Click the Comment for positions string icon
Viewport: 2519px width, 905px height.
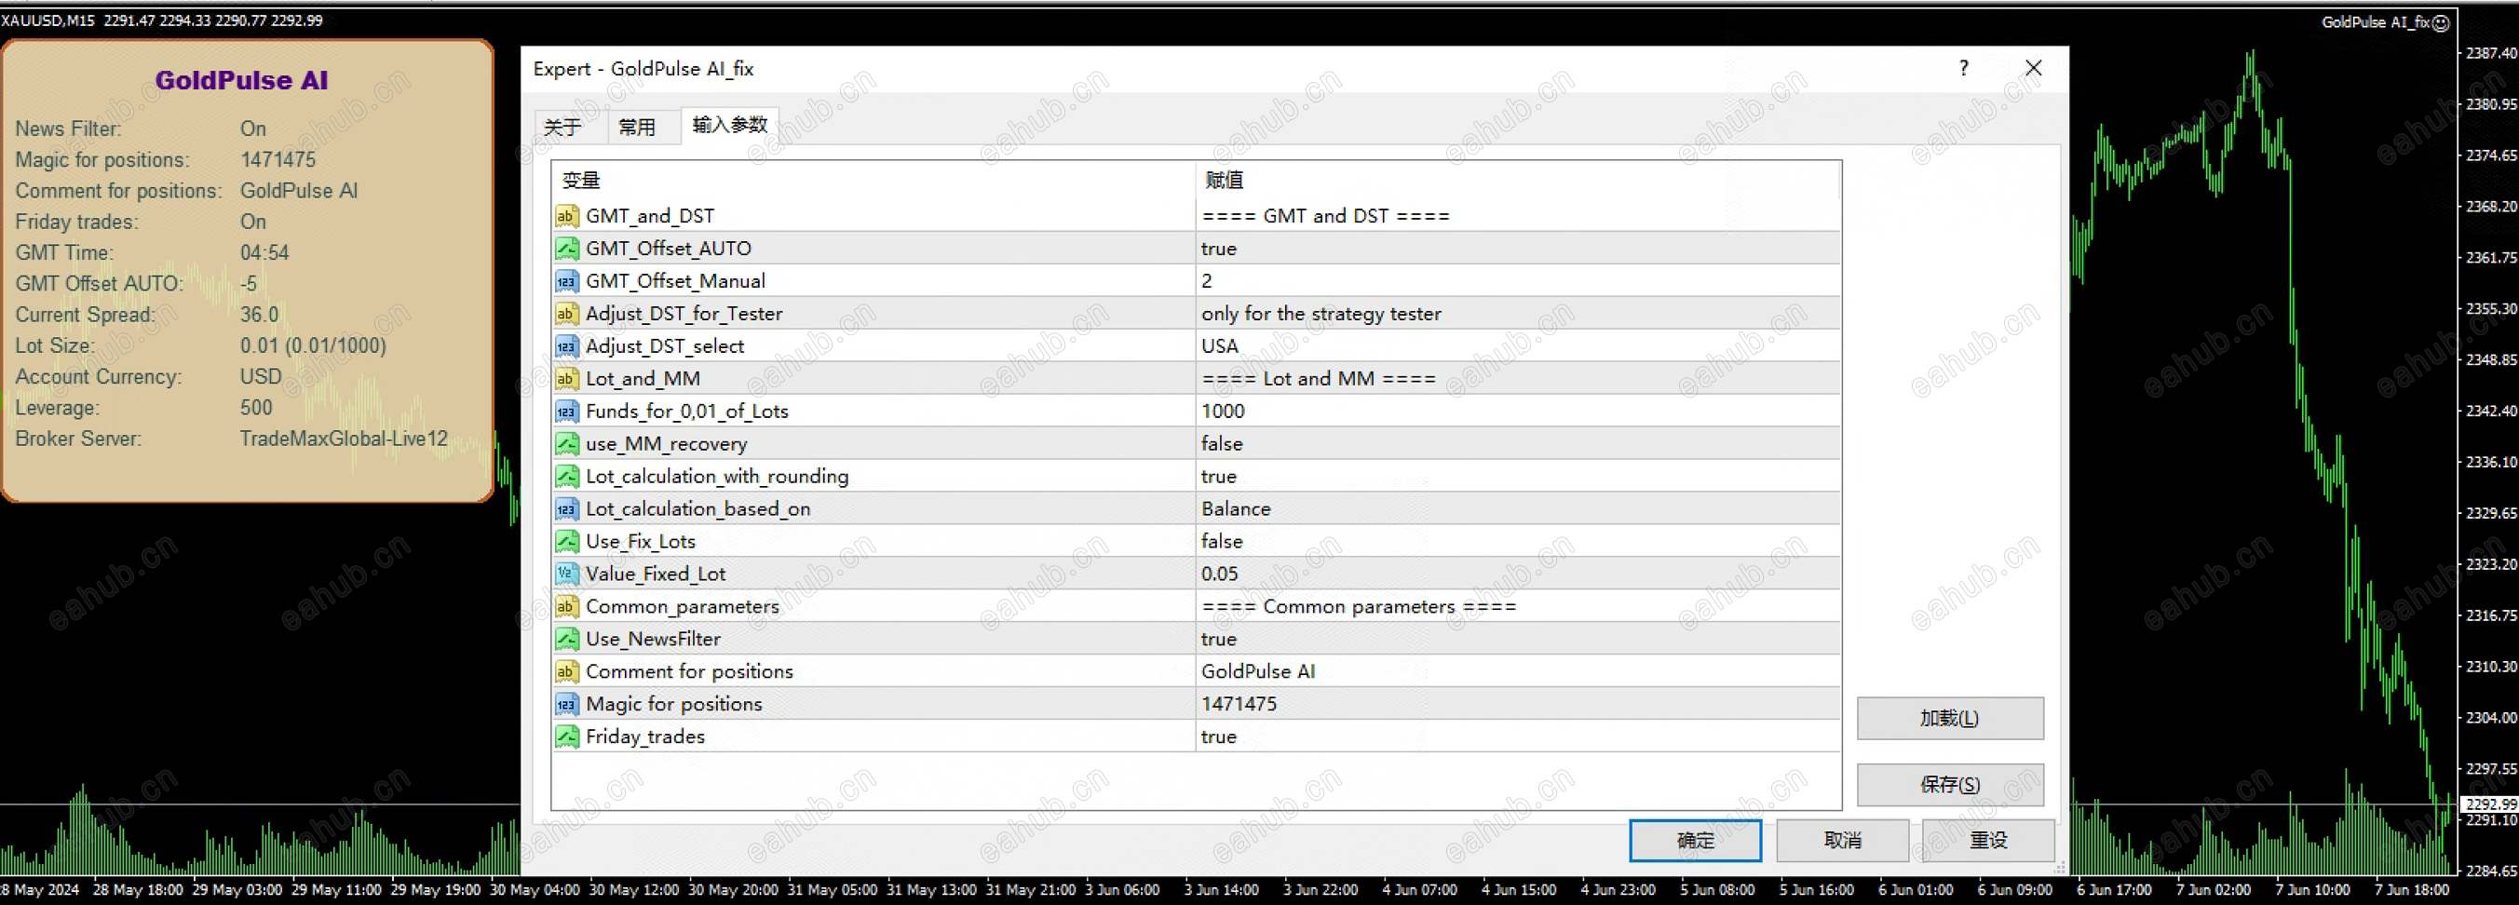click(566, 671)
